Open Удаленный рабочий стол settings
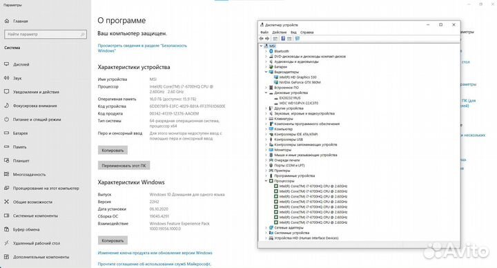The width and height of the screenshot is (497, 268). tap(37, 243)
